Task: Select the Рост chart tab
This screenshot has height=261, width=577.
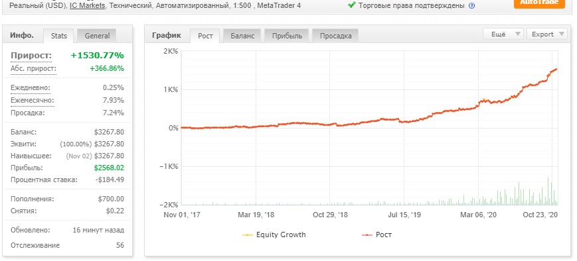Action: 205,36
